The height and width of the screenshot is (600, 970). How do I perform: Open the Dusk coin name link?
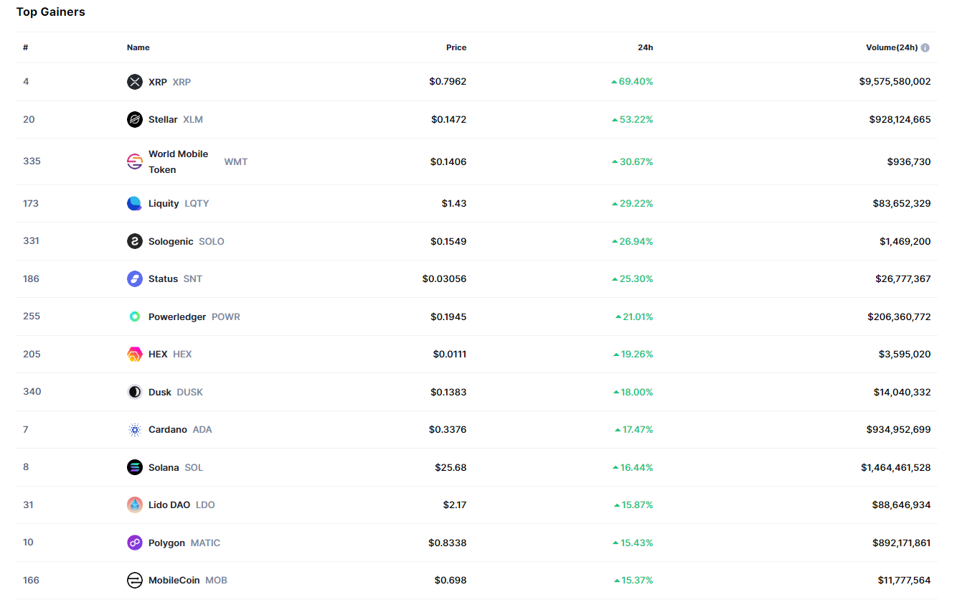tap(160, 392)
